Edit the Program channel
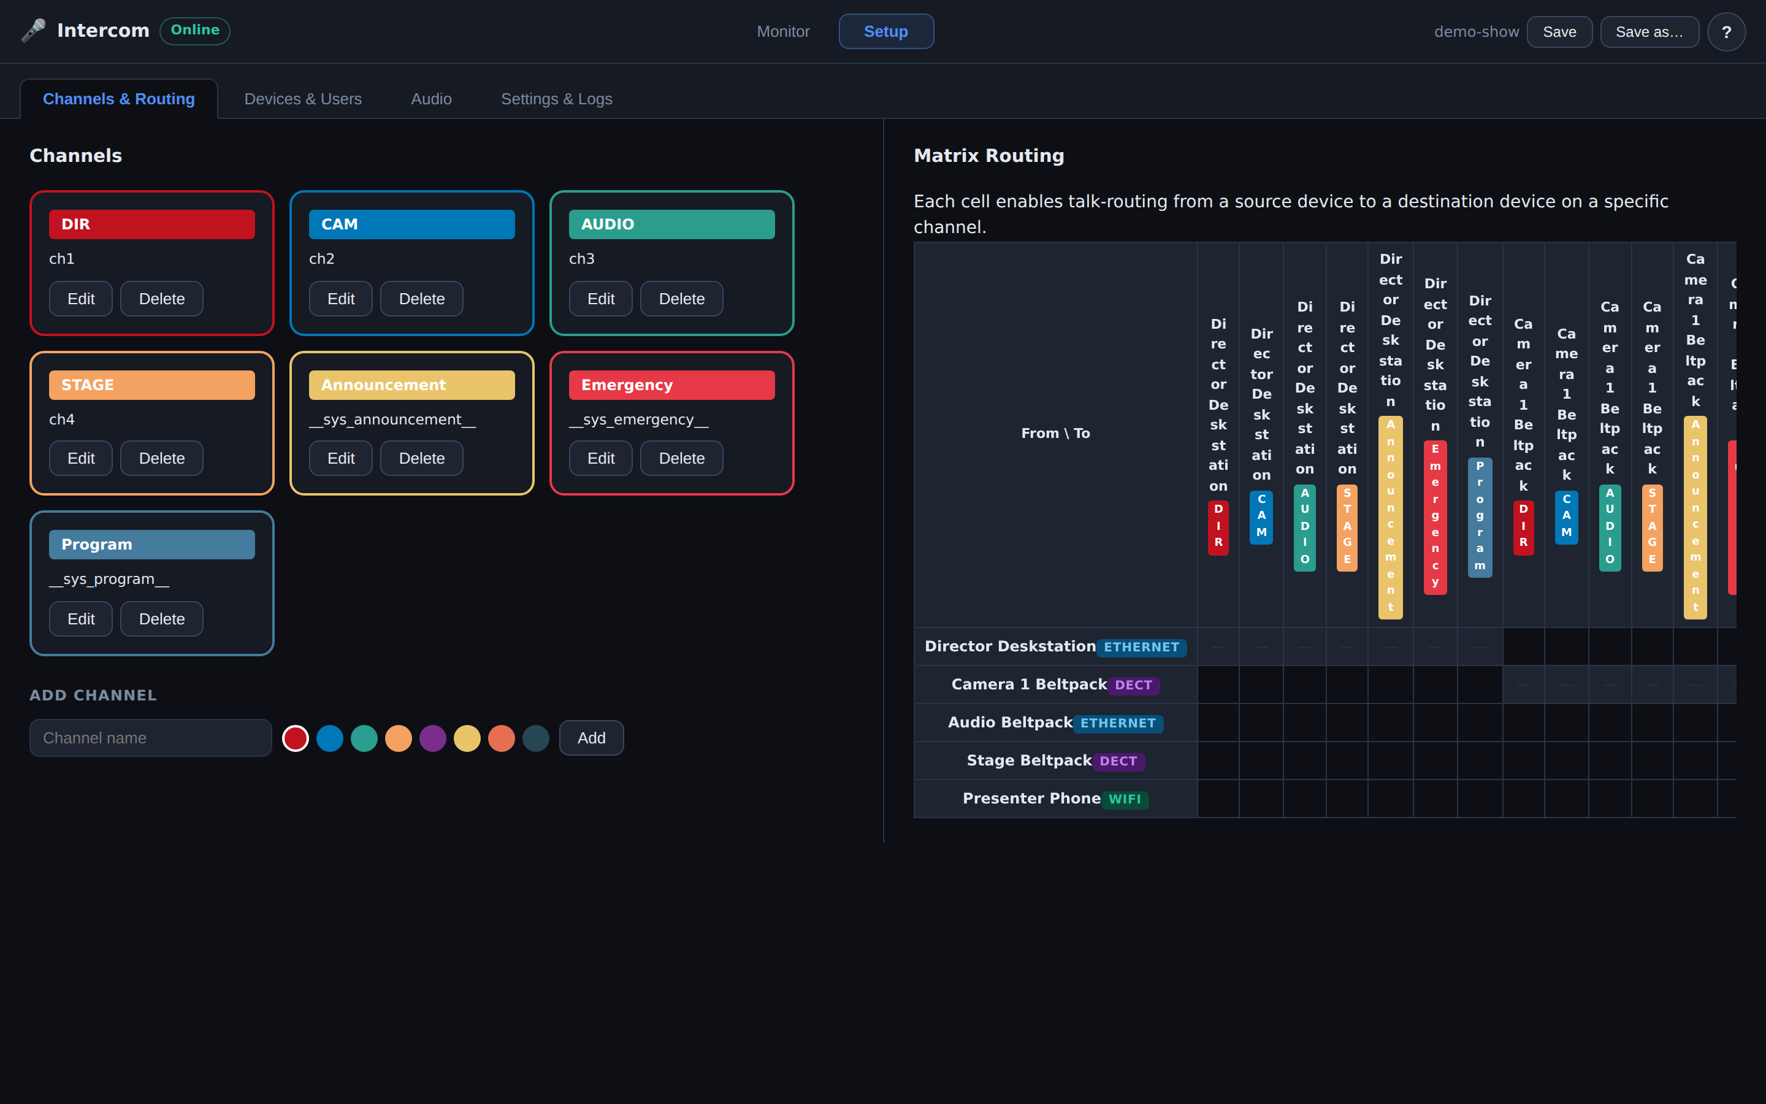The image size is (1766, 1104). 81,619
